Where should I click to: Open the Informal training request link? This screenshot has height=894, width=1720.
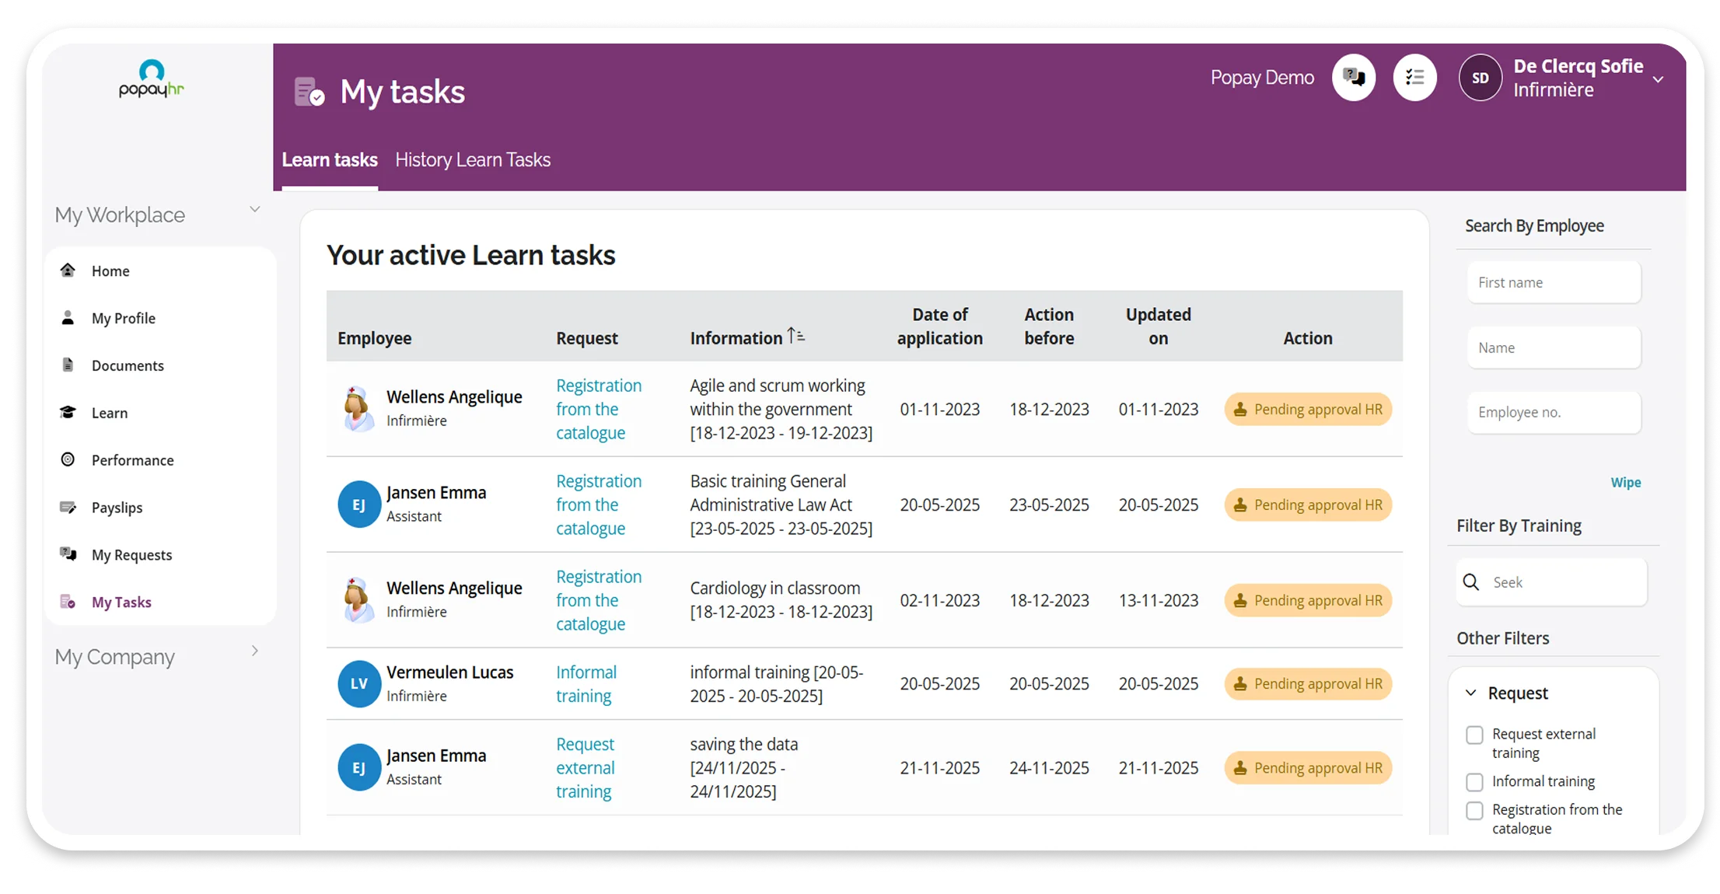(586, 683)
